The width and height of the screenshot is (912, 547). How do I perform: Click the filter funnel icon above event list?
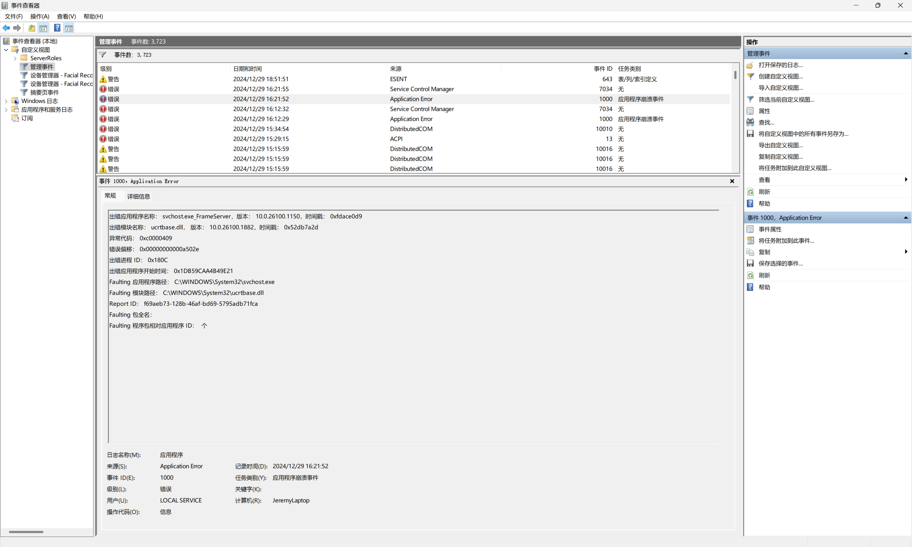point(103,54)
